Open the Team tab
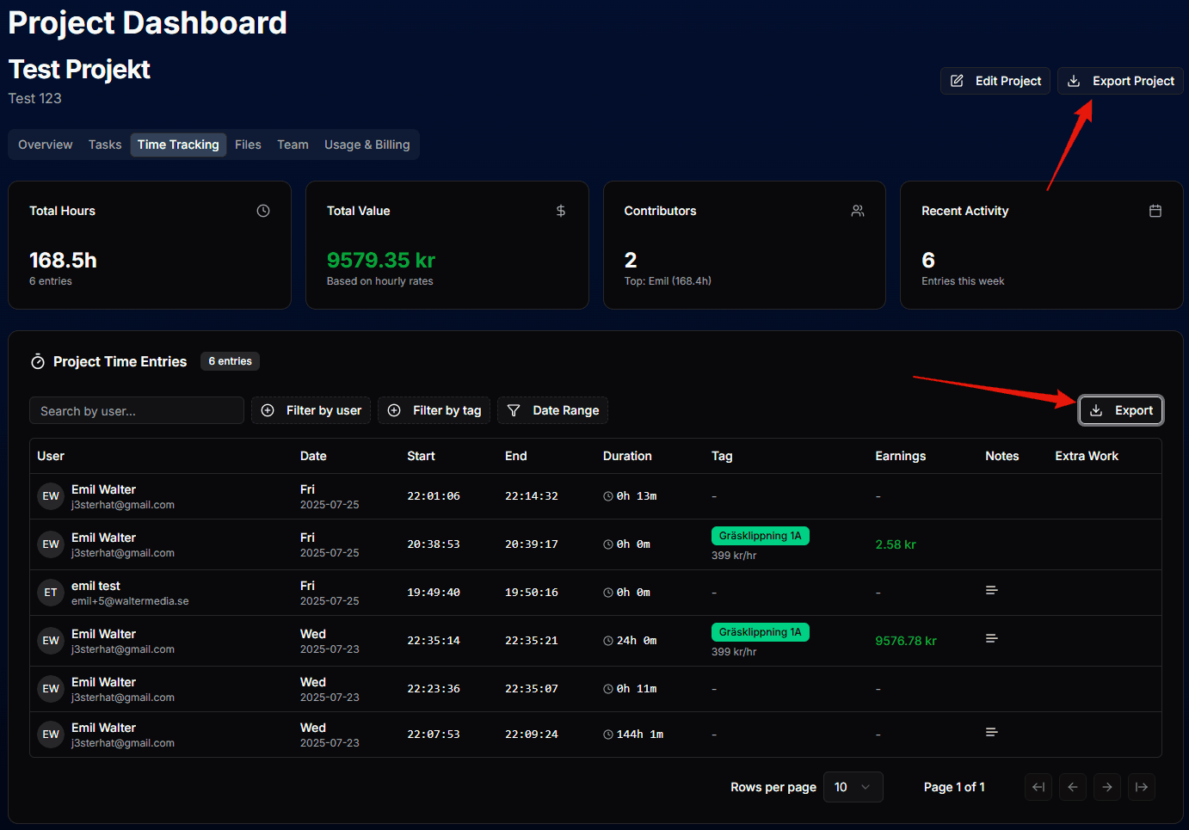Image resolution: width=1189 pixels, height=830 pixels. coord(293,144)
